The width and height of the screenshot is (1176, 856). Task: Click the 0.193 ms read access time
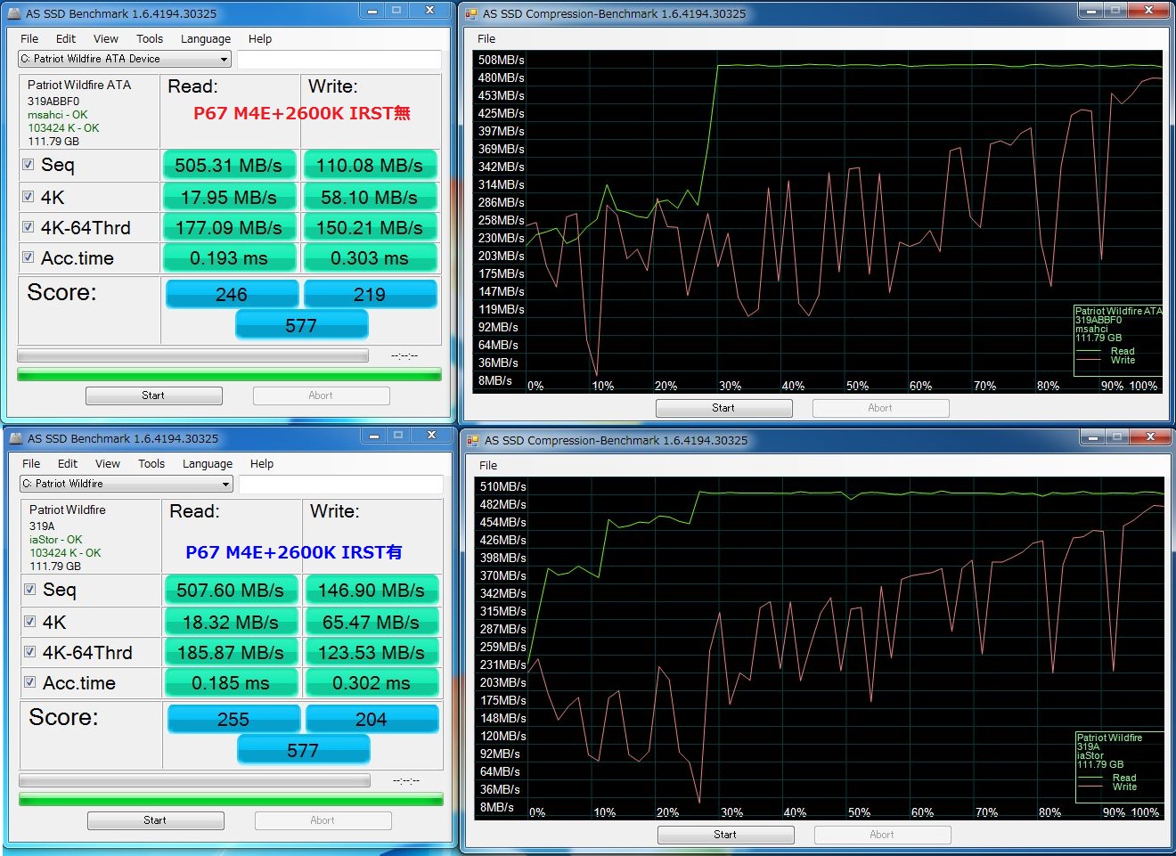tap(229, 257)
